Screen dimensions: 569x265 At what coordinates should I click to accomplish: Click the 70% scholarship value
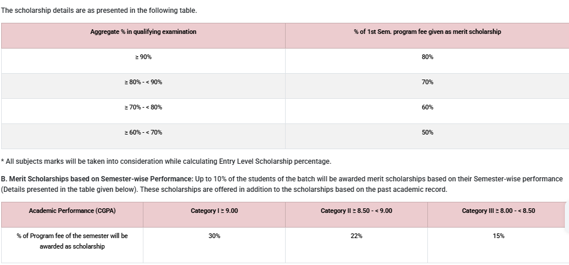coord(427,82)
